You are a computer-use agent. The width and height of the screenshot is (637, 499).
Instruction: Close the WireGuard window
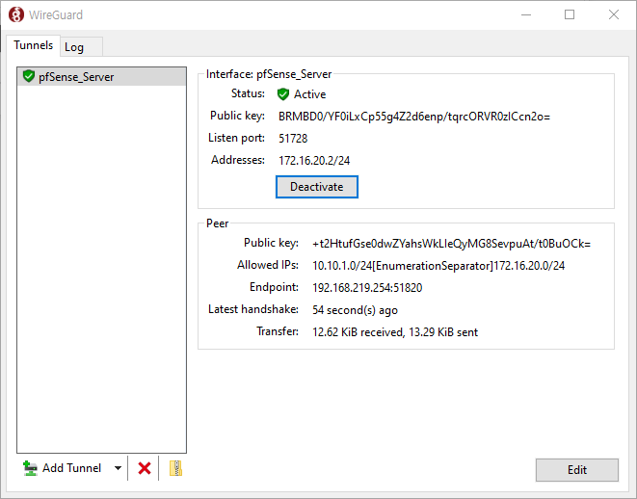614,14
